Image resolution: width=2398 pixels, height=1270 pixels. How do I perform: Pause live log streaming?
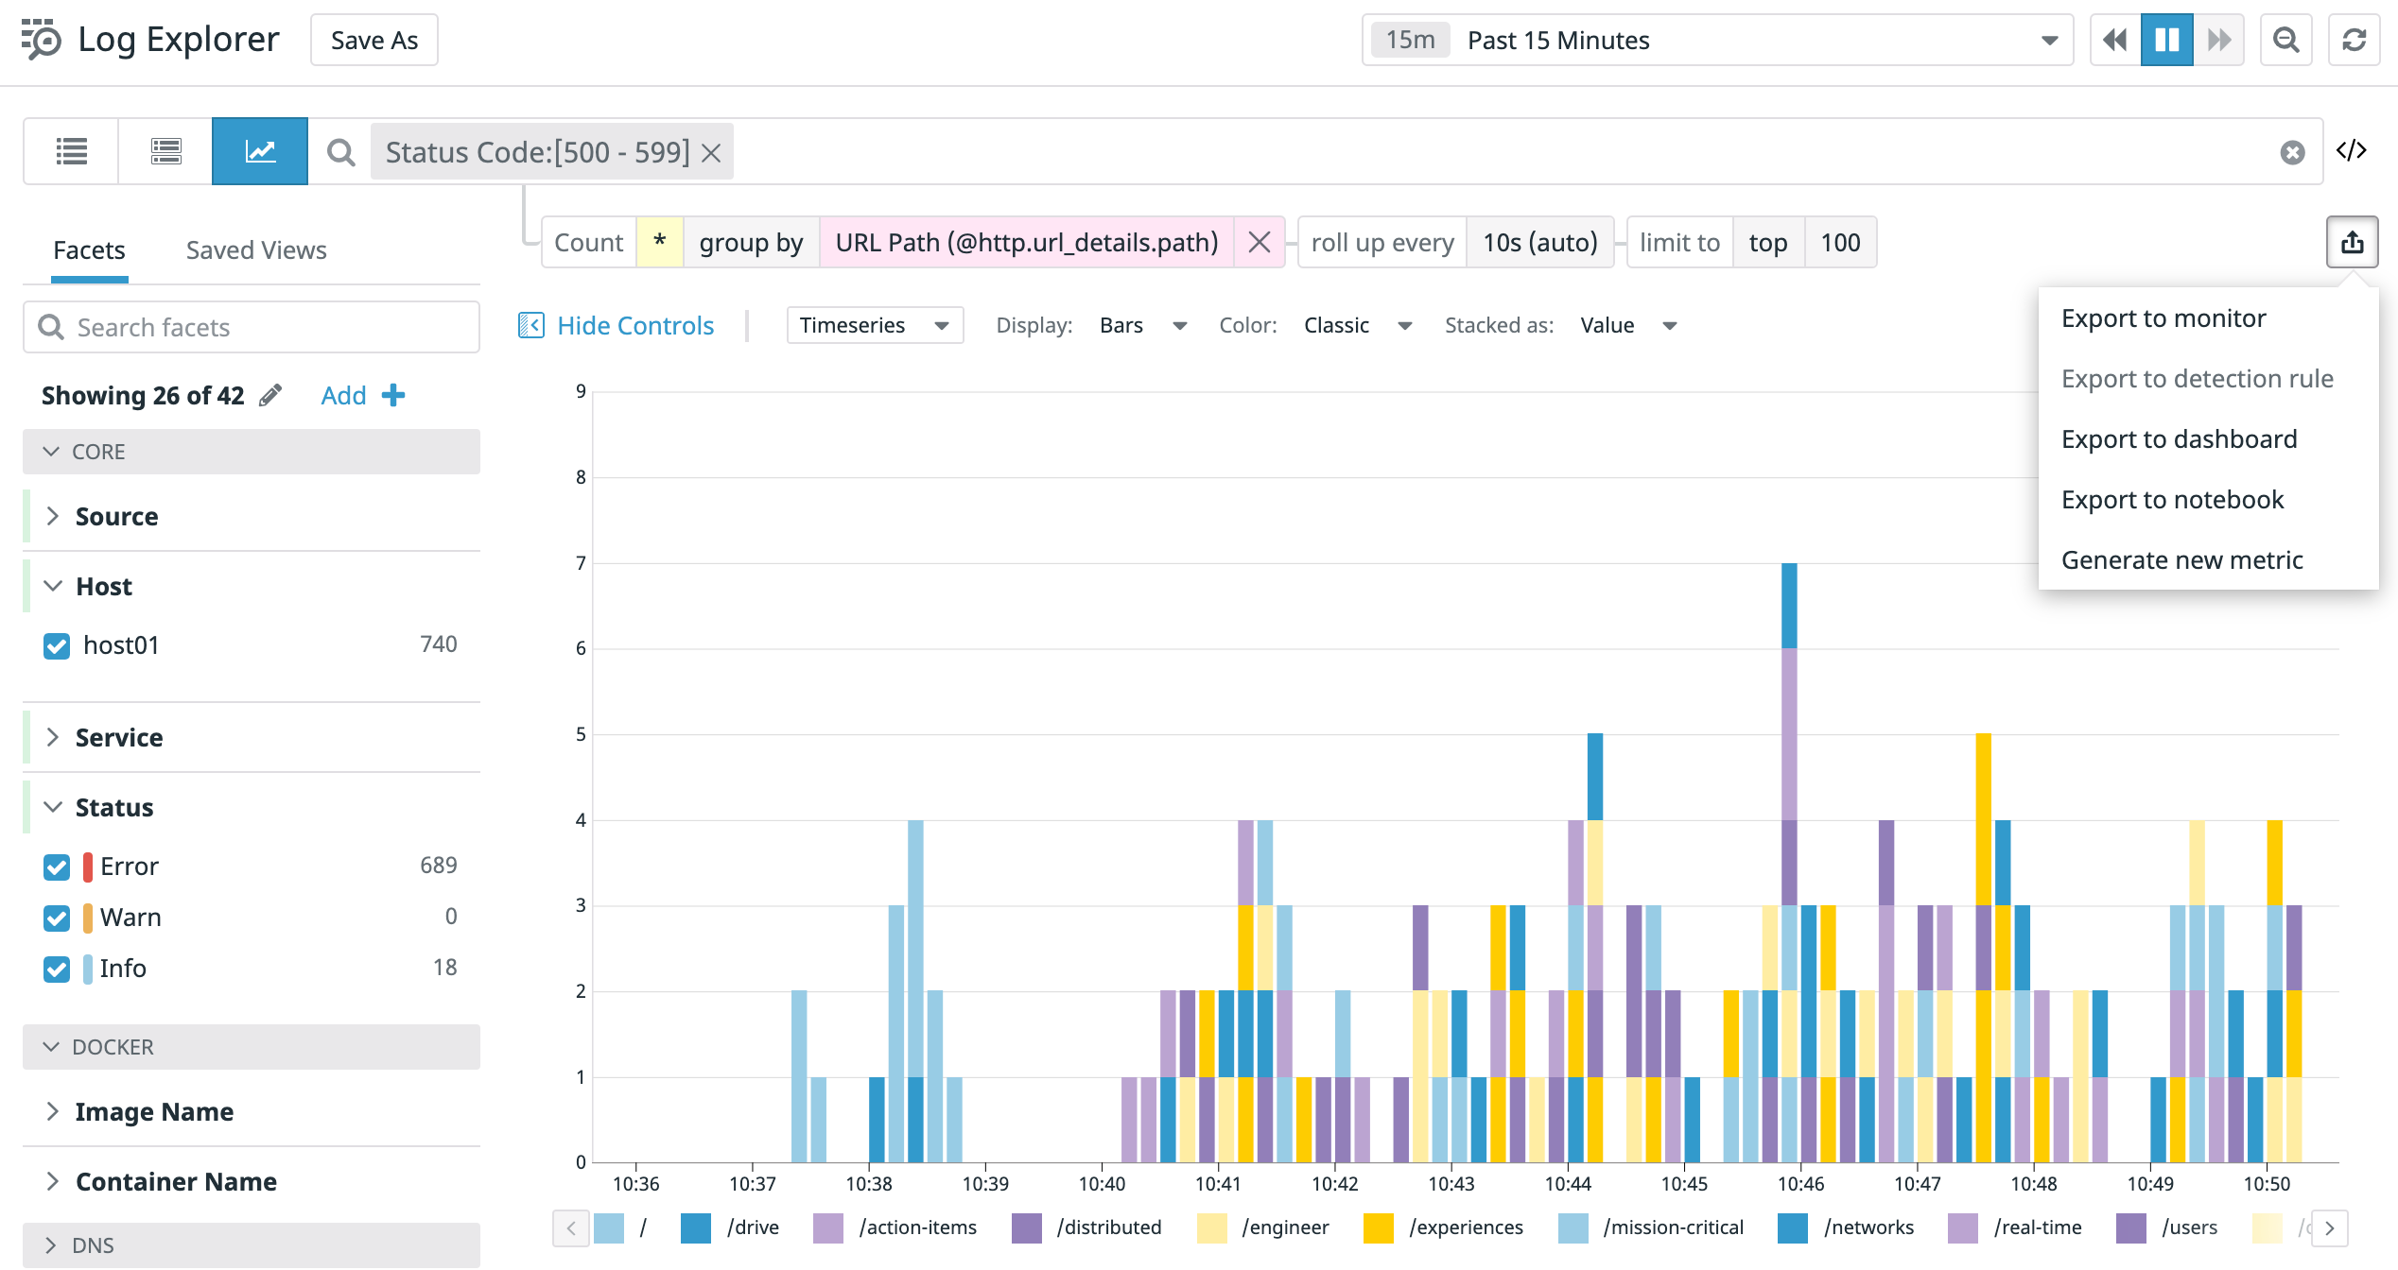(x=2166, y=40)
